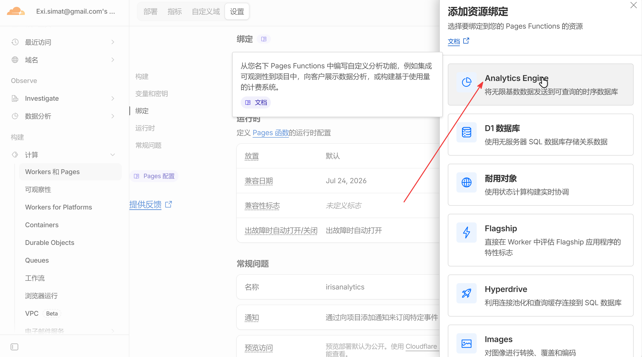
Task: Choose the Hyperdrive binding card
Action: [540, 296]
